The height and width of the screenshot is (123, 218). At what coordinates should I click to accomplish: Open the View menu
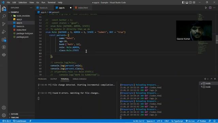(x=32, y=2)
